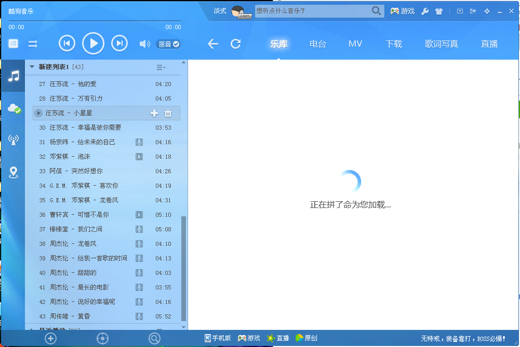The height and width of the screenshot is (347, 520).
Task: Click microphone icon on 周传雄 - 黄昏
Action: pos(139,316)
